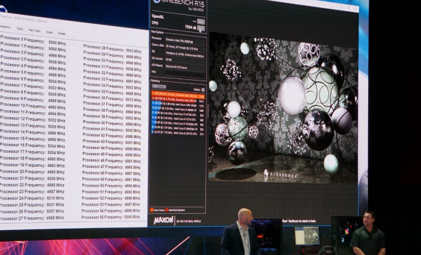Run the Cinebench OpenGL test

[201, 22]
